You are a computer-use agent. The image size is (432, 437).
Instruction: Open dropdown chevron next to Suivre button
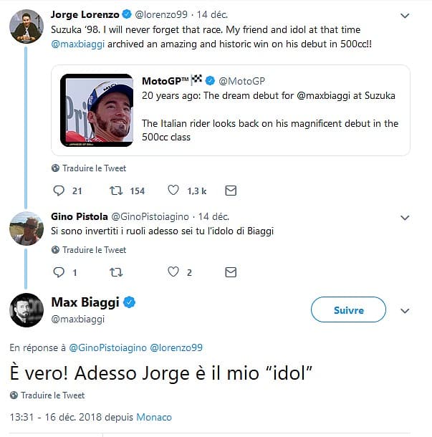click(405, 311)
